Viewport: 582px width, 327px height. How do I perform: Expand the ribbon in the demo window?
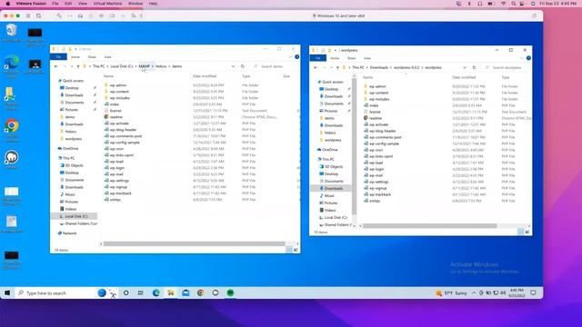click(291, 56)
